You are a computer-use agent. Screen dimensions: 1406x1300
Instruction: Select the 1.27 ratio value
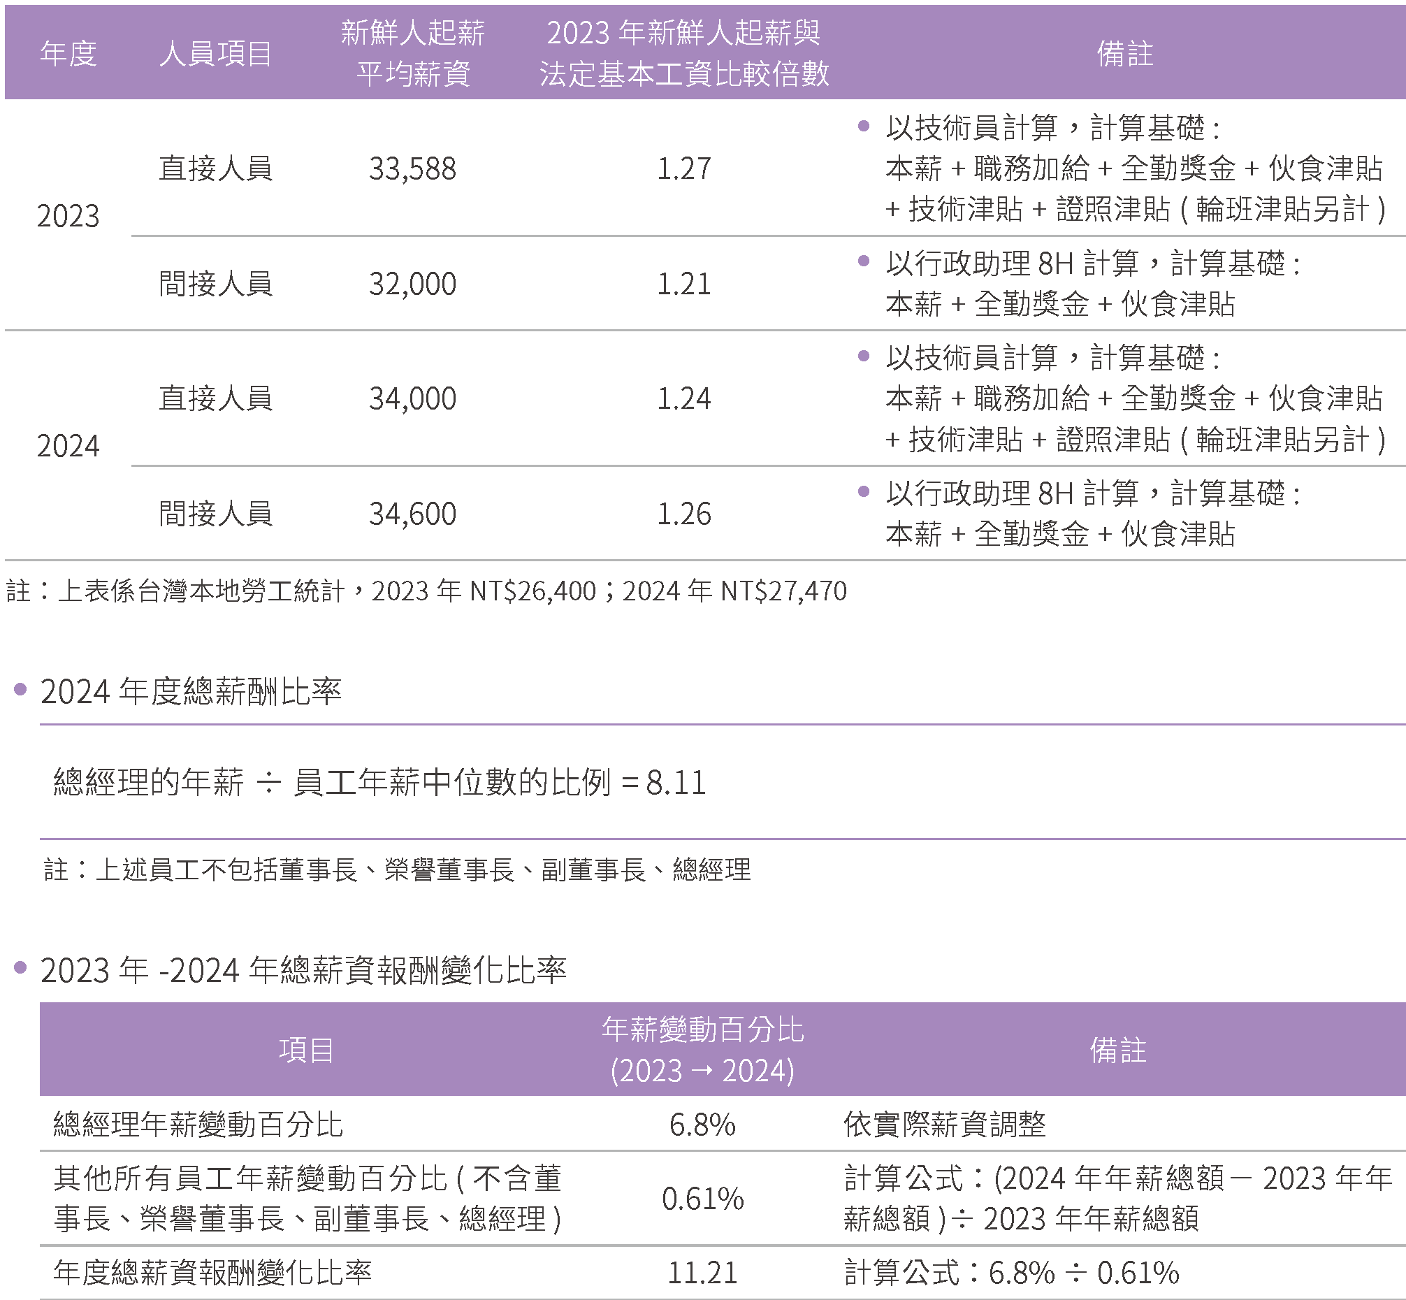coord(683,169)
